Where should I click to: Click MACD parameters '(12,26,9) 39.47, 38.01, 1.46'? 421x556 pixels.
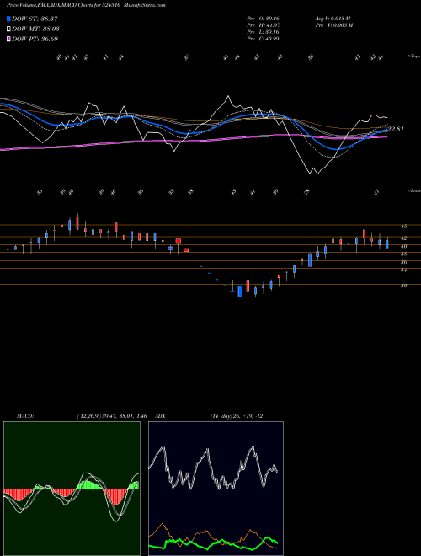112,416
